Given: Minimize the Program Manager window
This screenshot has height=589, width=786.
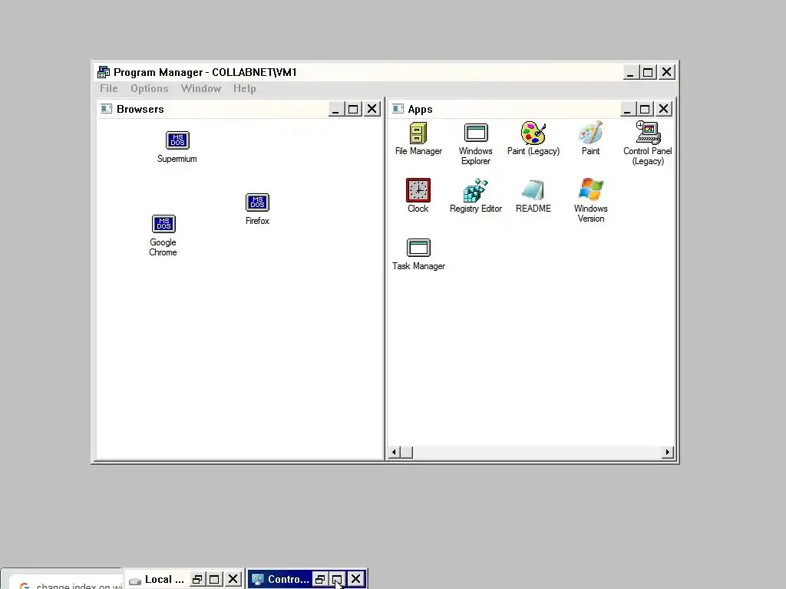Looking at the screenshot, I should [x=631, y=72].
